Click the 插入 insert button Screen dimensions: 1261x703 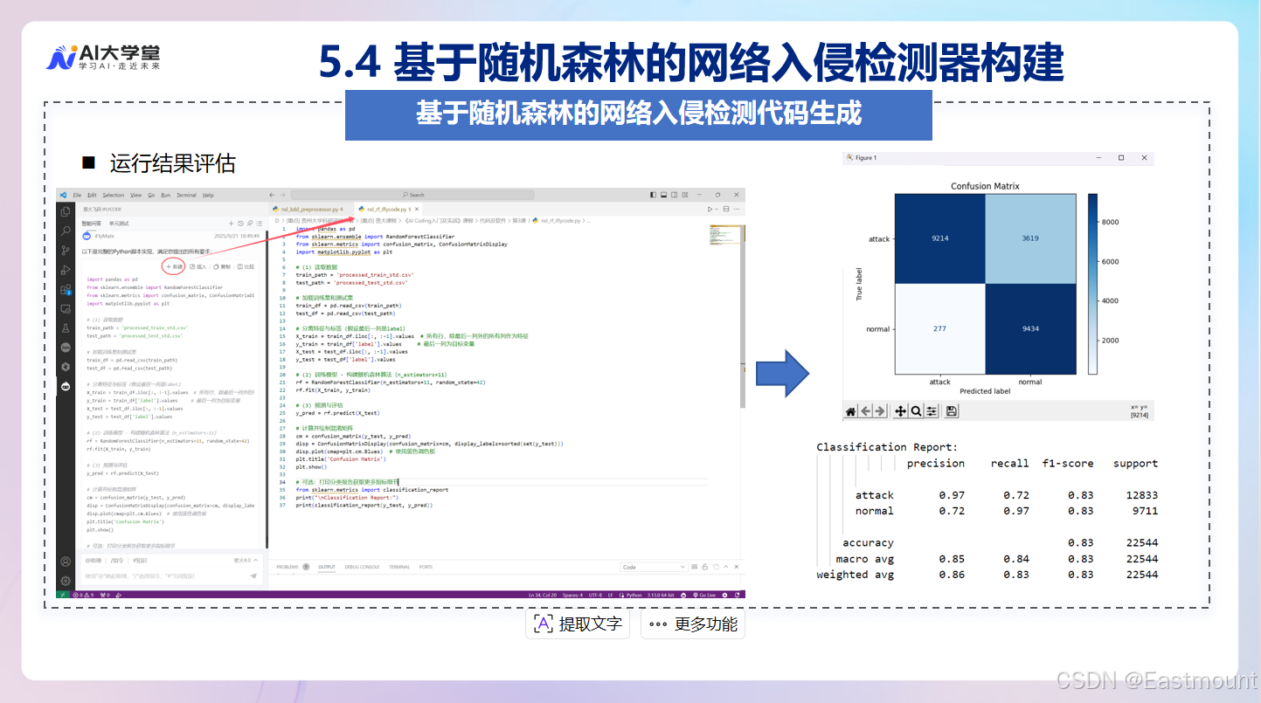(x=197, y=266)
